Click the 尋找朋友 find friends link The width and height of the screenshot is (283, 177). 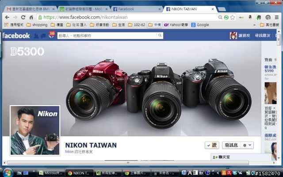point(263,35)
